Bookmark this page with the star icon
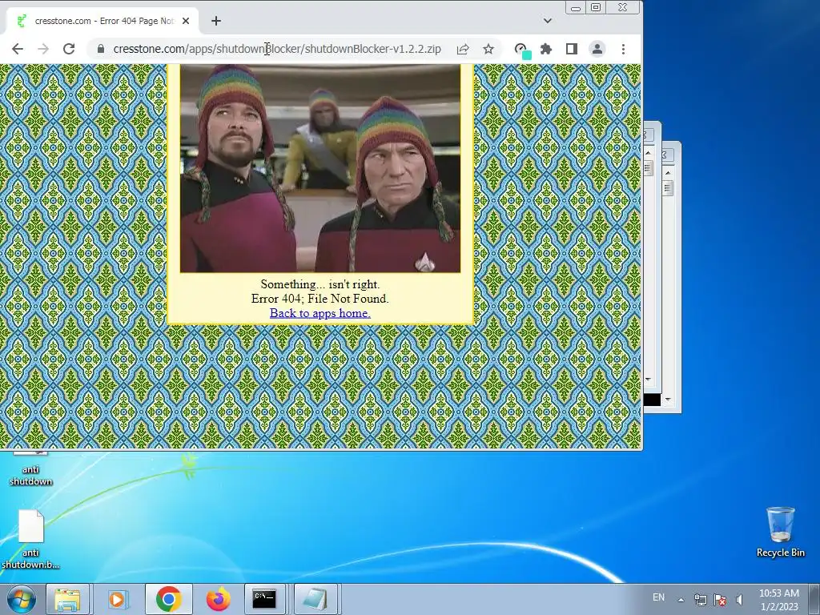 (488, 49)
